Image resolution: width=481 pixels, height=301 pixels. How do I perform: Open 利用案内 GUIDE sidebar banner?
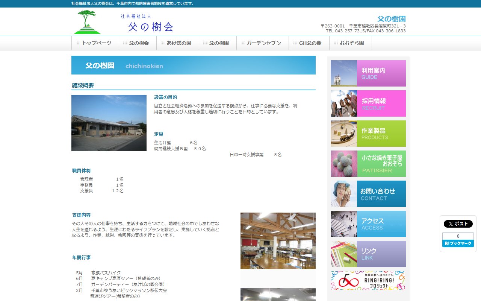click(368, 73)
